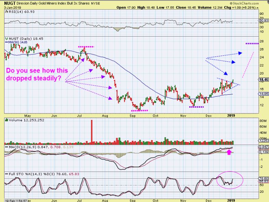Image resolution: width=269 pixels, height=202 pixels.
Task: Click the Full STO legend line marker
Action: [x=7, y=174]
